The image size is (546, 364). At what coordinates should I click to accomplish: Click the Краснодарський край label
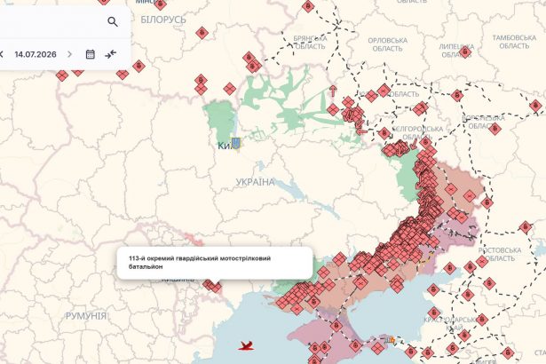(x=449, y=323)
